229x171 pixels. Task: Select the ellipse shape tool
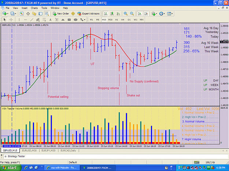75,20
